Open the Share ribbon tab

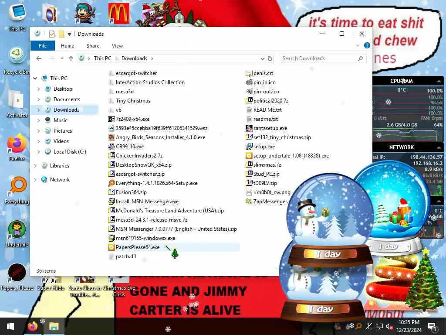point(93,45)
